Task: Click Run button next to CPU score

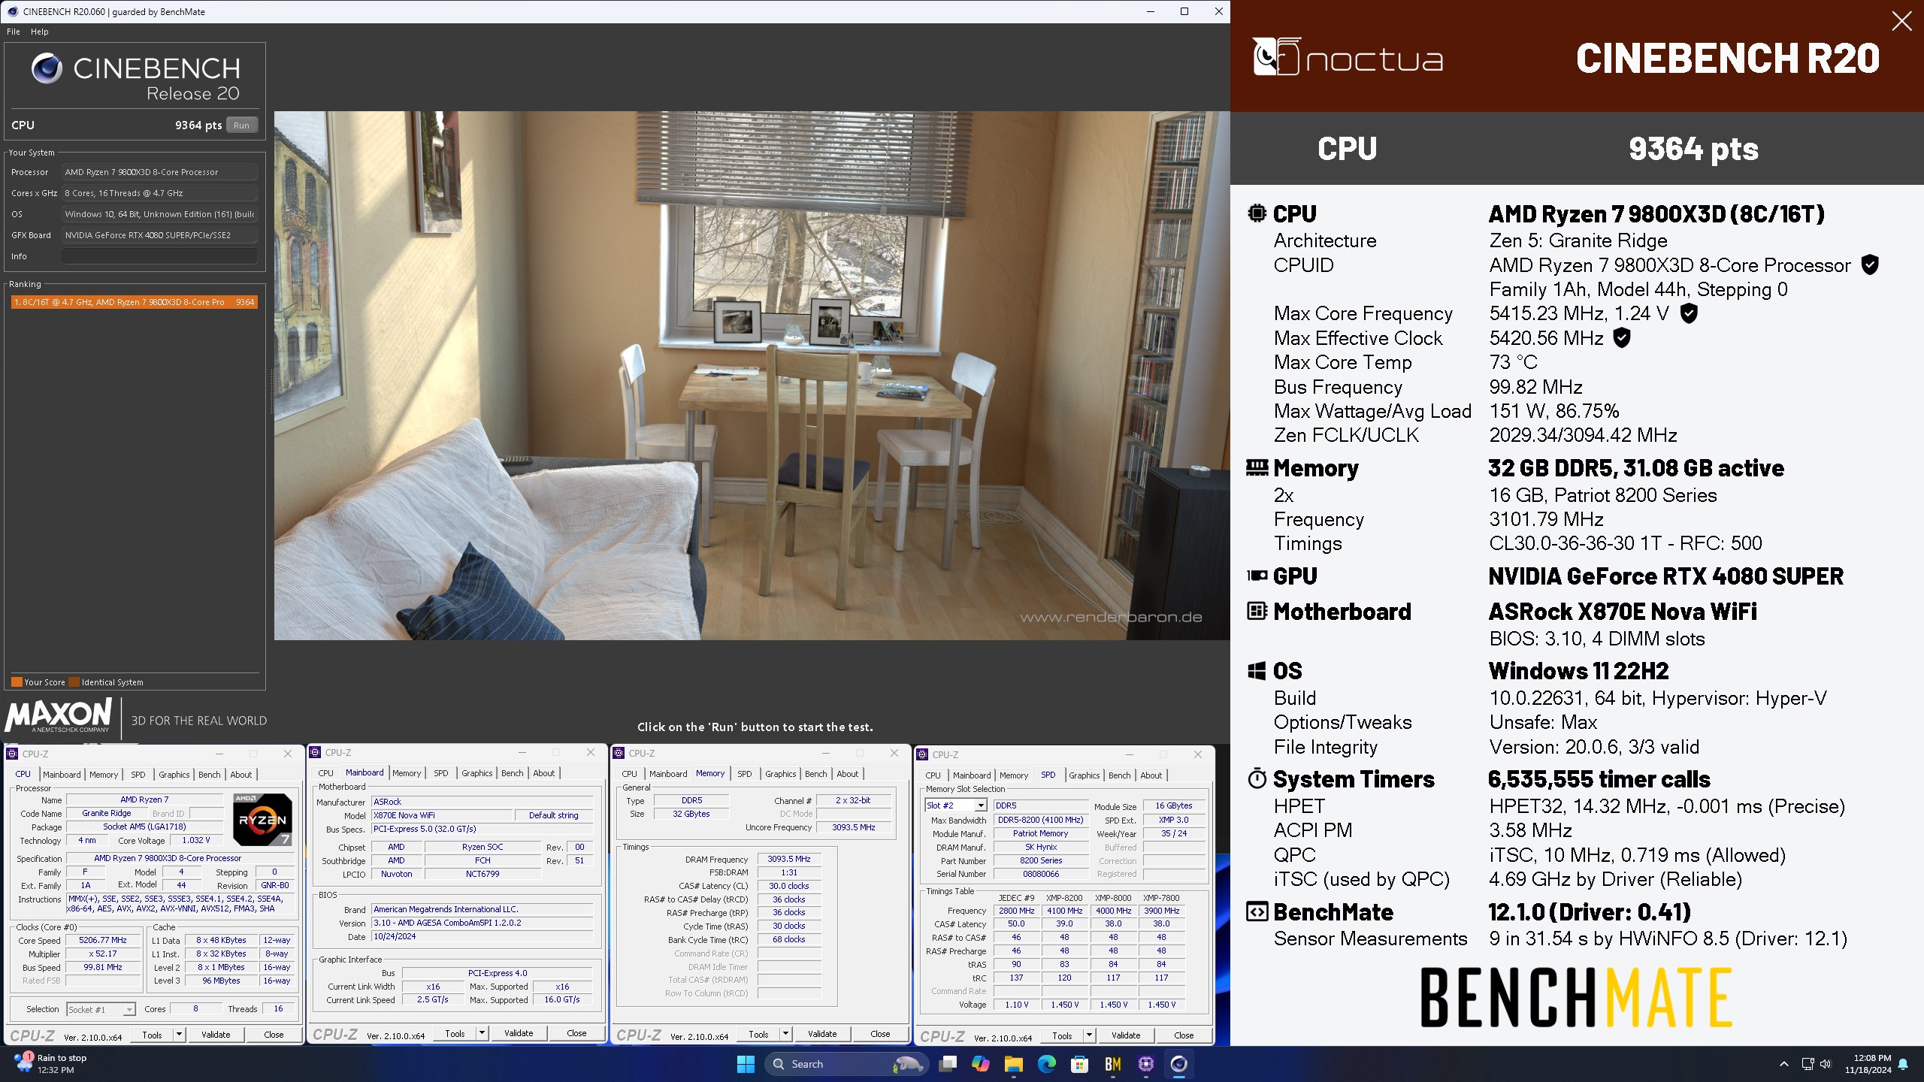Action: [x=241, y=125]
